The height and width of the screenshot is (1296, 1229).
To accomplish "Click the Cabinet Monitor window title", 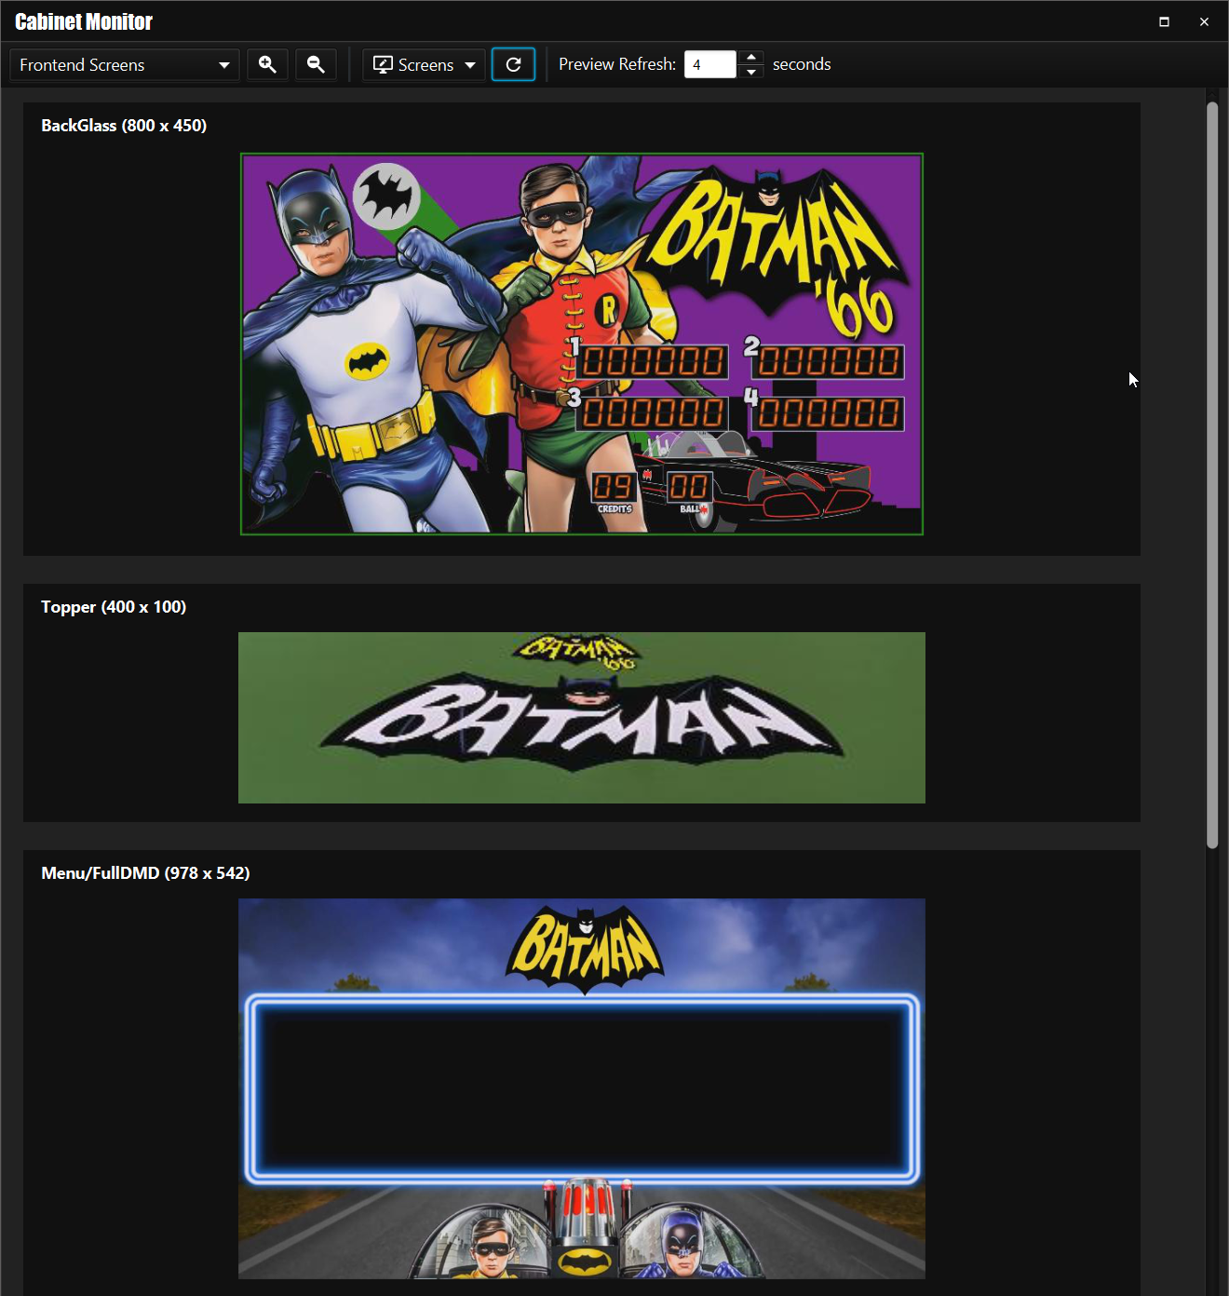I will [84, 21].
